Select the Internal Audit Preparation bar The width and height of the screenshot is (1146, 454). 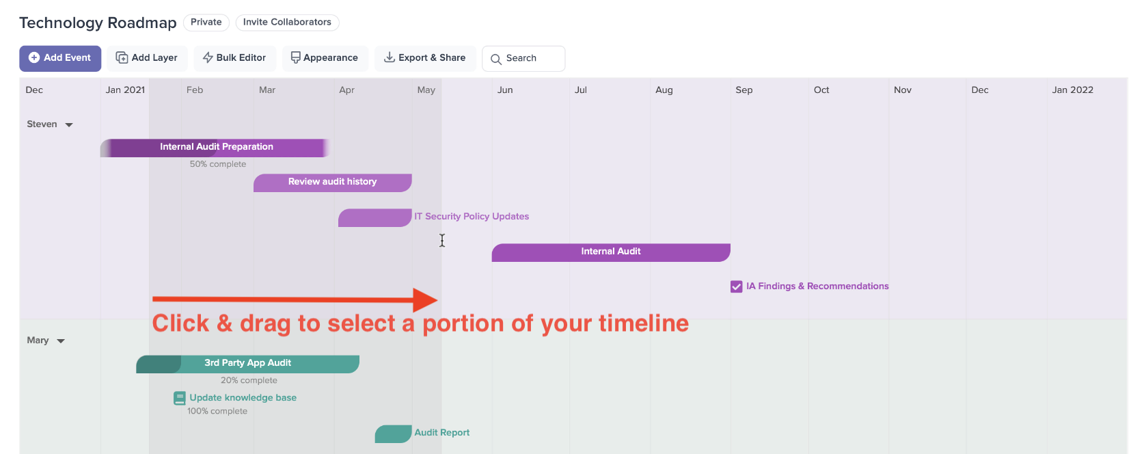tap(216, 148)
